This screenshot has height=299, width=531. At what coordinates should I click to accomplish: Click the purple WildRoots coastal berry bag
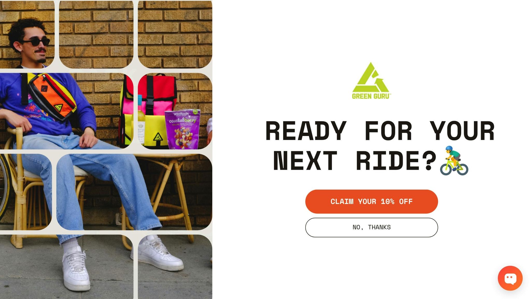click(182, 129)
